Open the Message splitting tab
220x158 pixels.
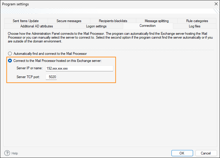tap(157, 21)
